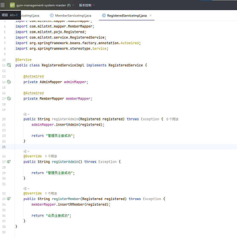Click the RegisteredService interface name on line 11

(126, 65)
